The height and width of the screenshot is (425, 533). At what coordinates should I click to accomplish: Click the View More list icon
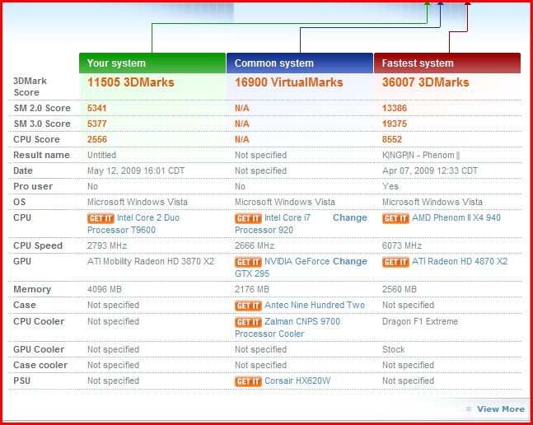(x=469, y=409)
